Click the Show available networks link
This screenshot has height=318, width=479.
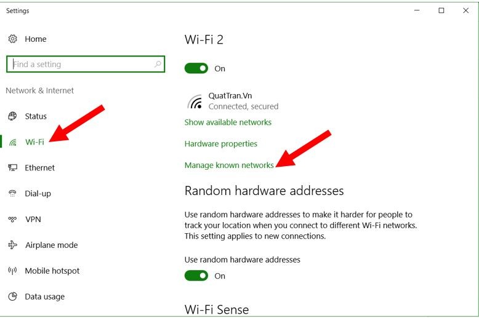228,122
